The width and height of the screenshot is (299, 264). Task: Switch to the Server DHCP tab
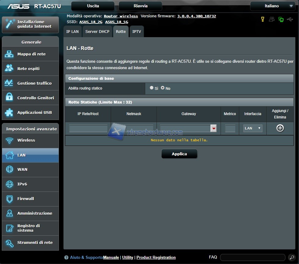click(x=97, y=32)
